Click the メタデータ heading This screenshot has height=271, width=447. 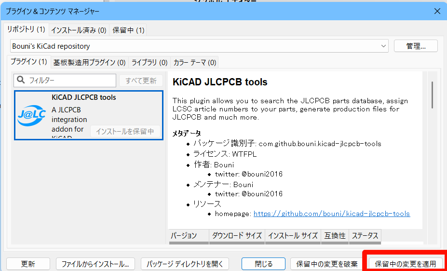pos(187,134)
